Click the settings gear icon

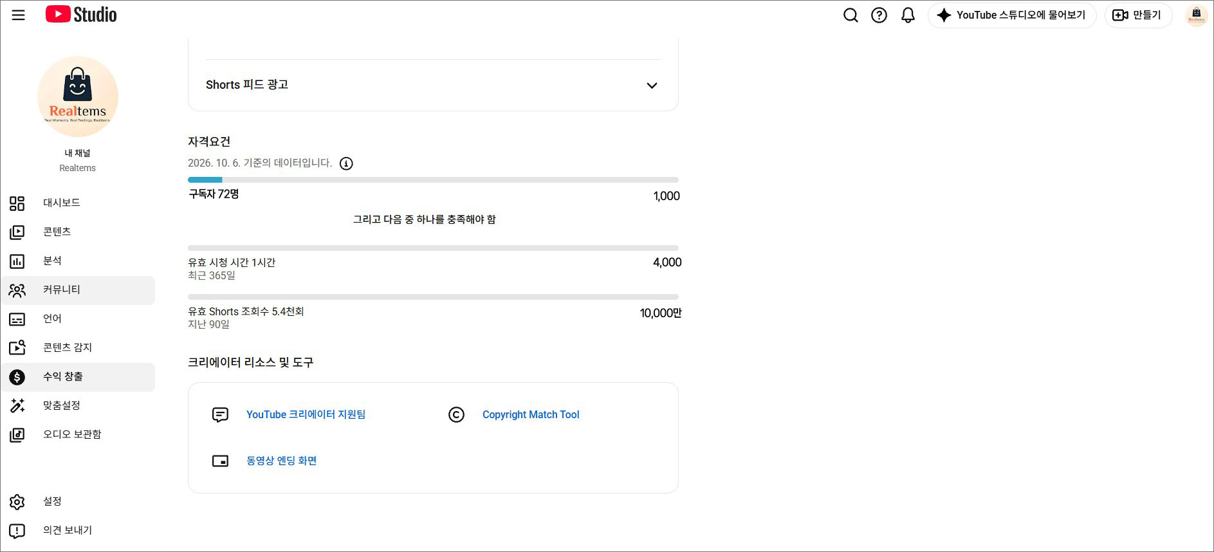pos(17,502)
